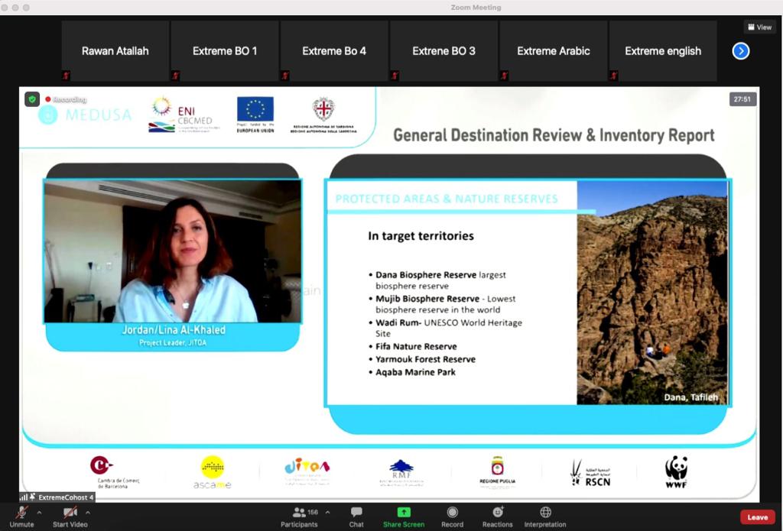Open the View layout menu
The height and width of the screenshot is (531, 783).
pos(759,27)
